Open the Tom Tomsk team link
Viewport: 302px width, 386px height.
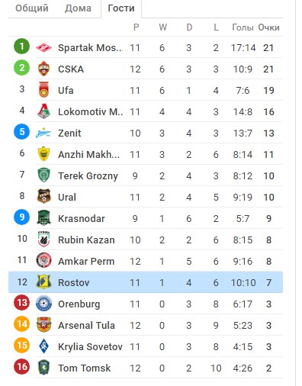coord(84,368)
